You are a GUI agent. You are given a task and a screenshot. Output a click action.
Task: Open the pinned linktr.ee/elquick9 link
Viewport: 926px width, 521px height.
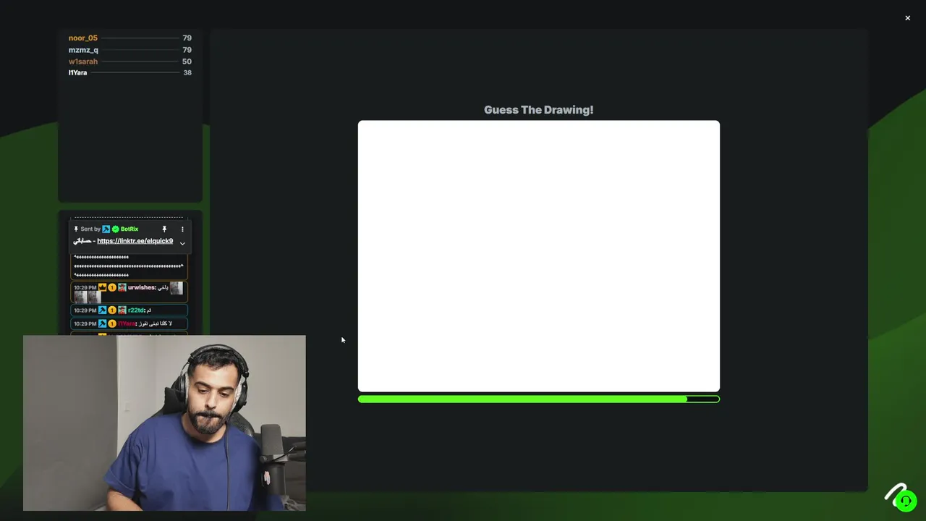(x=135, y=241)
